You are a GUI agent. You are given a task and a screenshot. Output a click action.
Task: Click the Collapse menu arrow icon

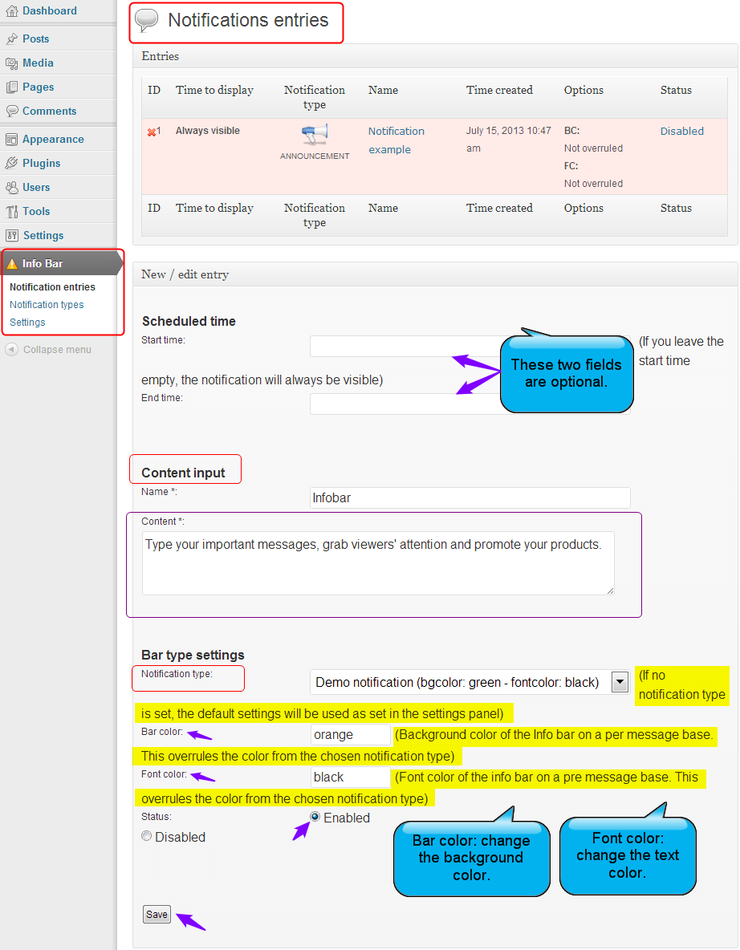(x=11, y=350)
